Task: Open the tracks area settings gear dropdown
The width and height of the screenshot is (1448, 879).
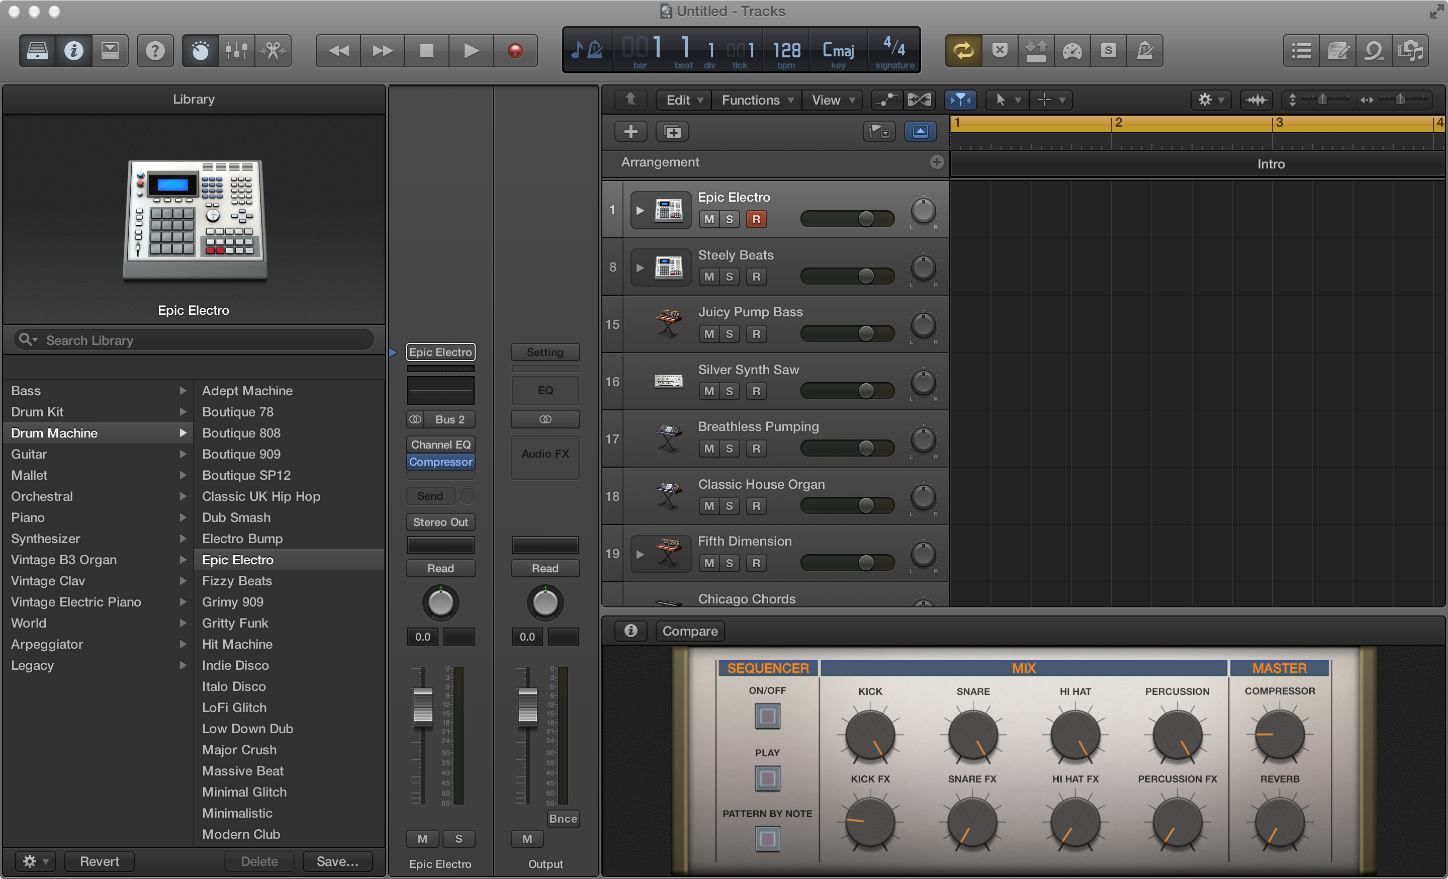Action: click(1210, 100)
